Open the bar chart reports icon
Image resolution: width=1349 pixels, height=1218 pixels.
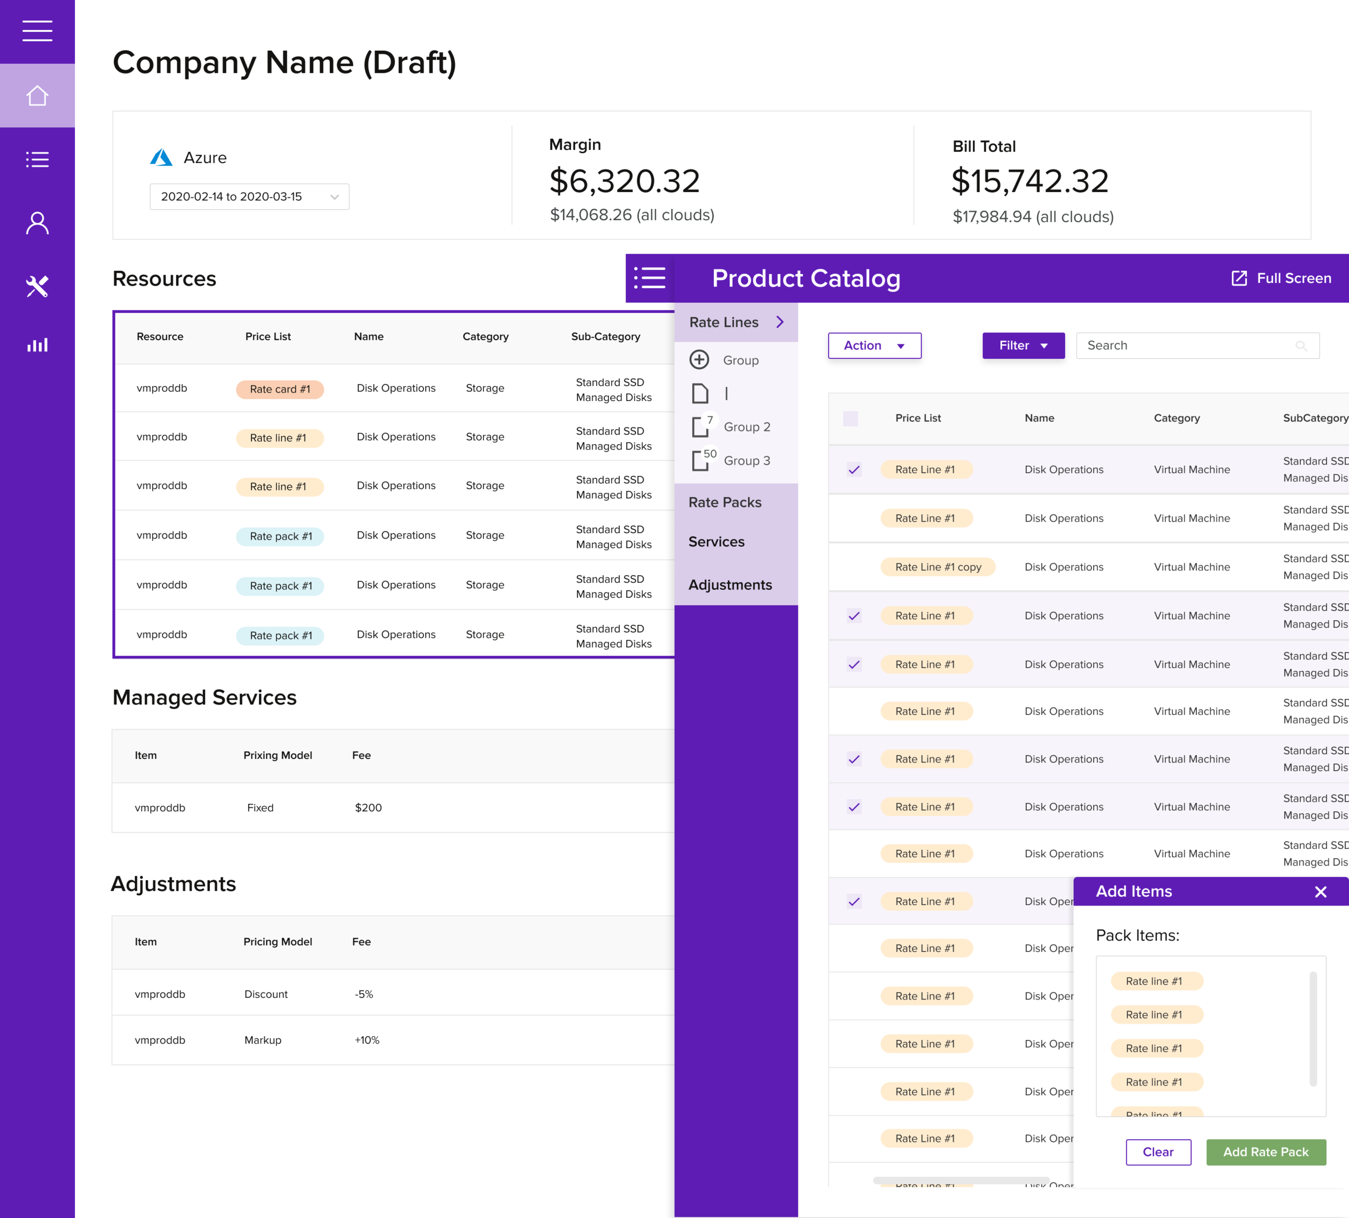click(37, 345)
